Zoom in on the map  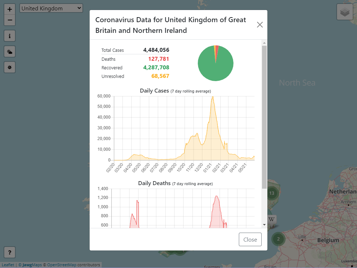(x=10, y=9)
